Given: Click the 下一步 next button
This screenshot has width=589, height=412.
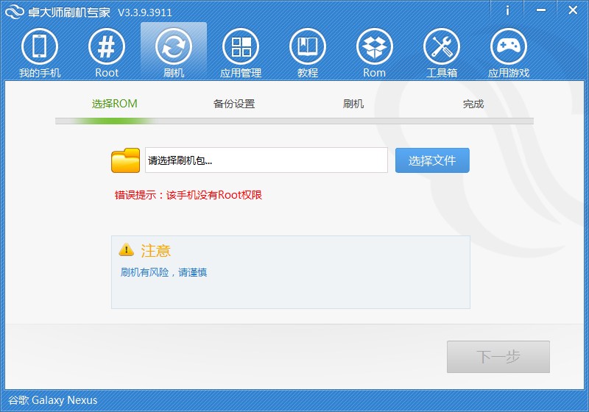Looking at the screenshot, I should click(498, 357).
